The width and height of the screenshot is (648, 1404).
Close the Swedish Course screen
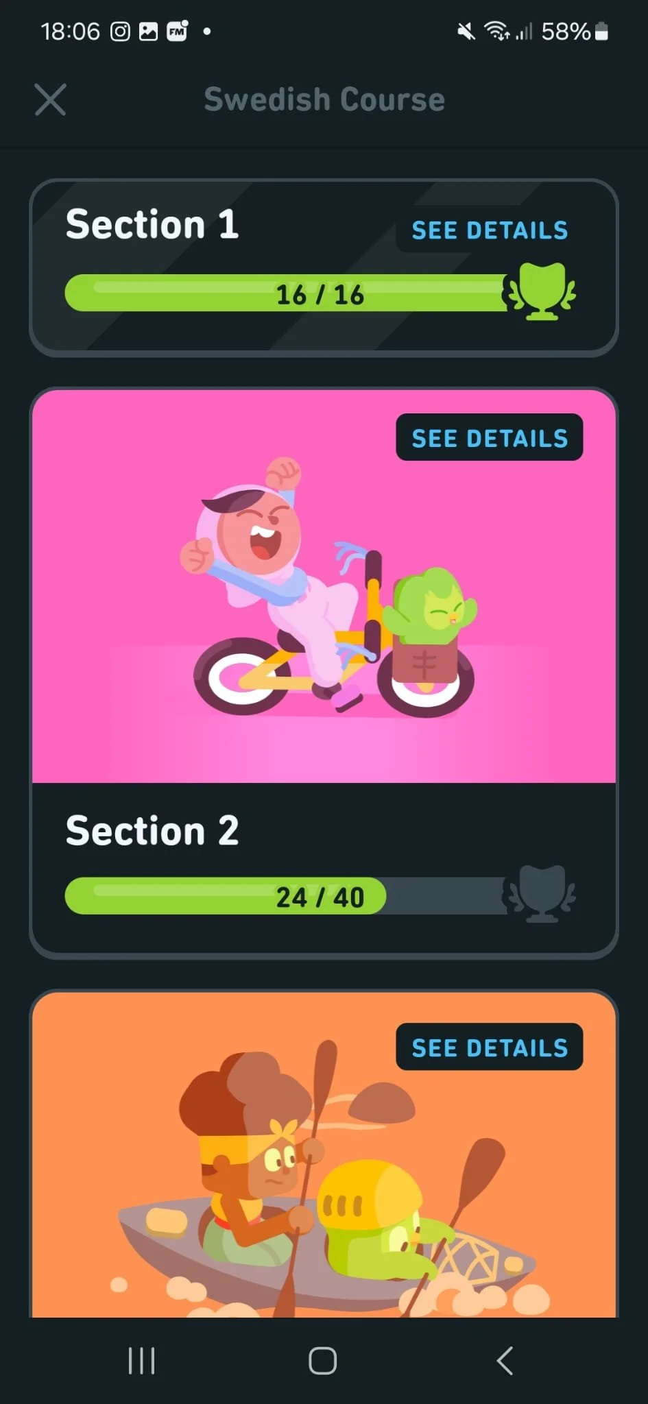point(50,100)
